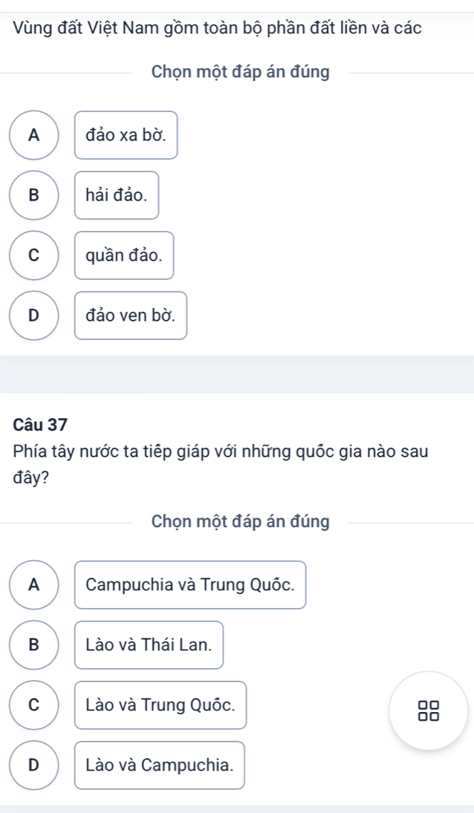The height and width of the screenshot is (813, 474).
Task: Select circle D beside 'Lào và Campuchia.'
Action: (x=33, y=765)
